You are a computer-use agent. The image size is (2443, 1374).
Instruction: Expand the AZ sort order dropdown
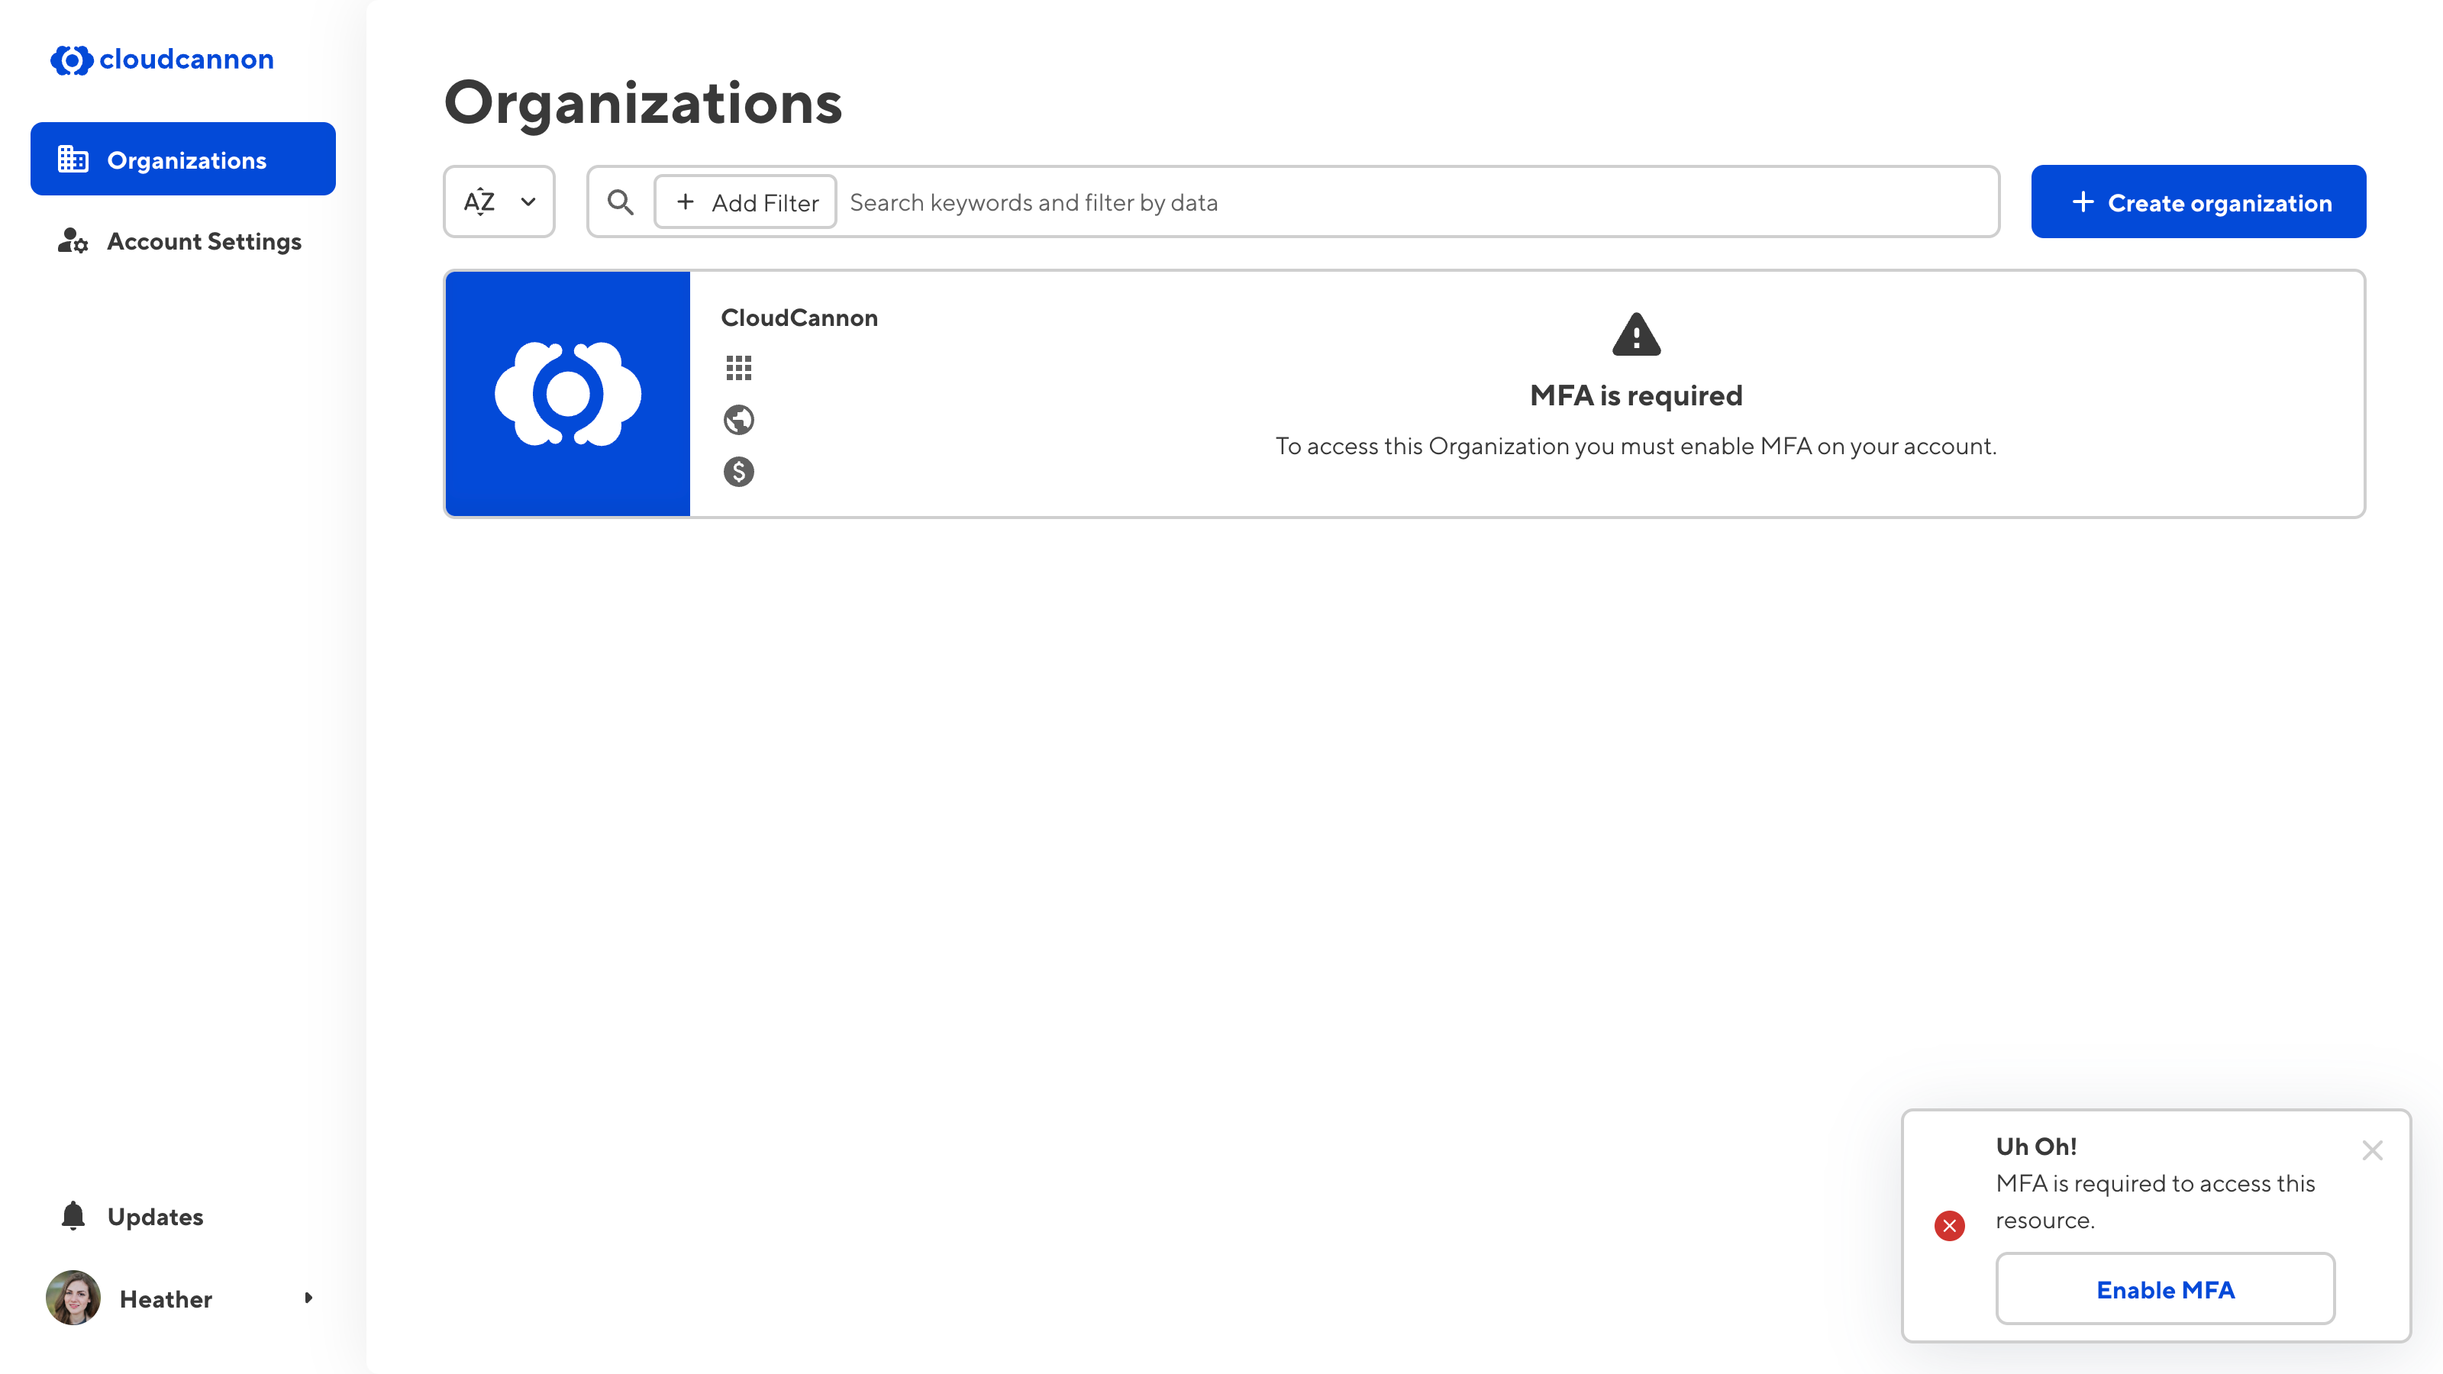click(499, 202)
